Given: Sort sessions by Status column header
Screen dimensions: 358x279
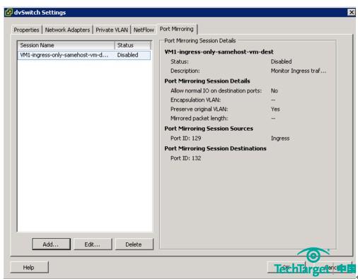Looking at the screenshot, I should [x=133, y=45].
